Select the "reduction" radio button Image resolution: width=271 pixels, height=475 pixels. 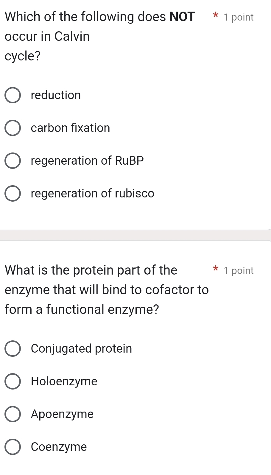tap(13, 95)
